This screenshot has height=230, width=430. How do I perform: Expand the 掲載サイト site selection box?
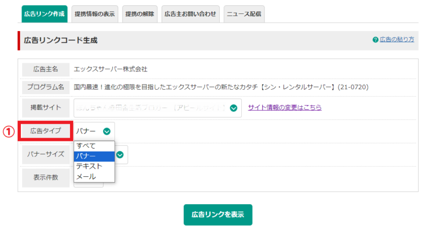click(x=157, y=108)
